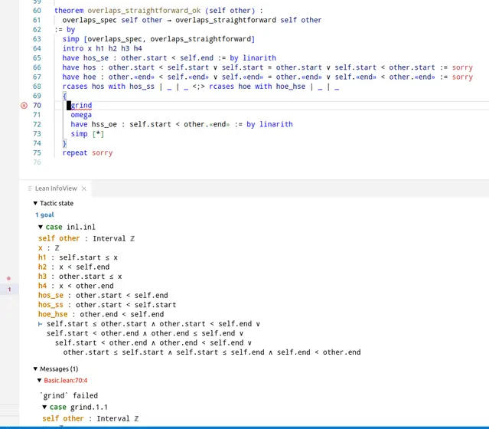This screenshot has height=429, width=489.
Task: Click the hoe_hse hypothesis name
Action: click(x=53, y=314)
